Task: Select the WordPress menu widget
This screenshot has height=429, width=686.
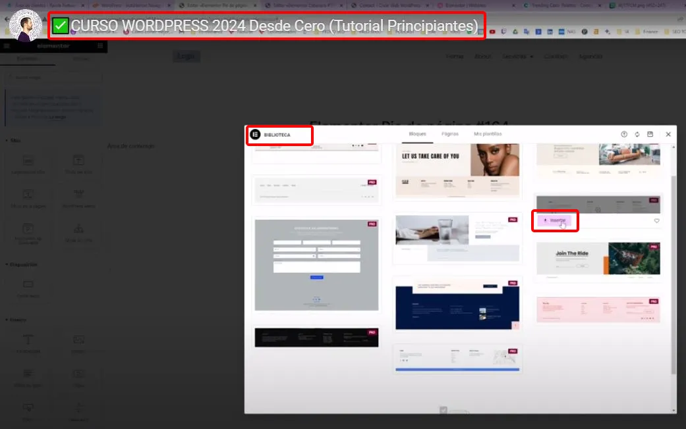Action: click(79, 198)
